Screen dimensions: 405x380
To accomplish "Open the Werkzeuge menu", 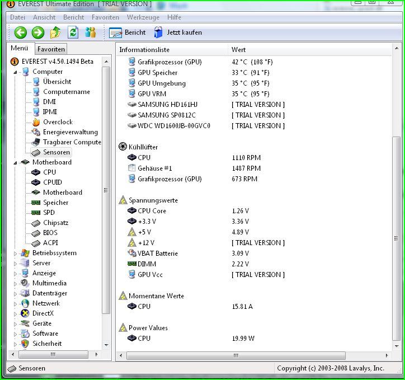I will (x=143, y=17).
